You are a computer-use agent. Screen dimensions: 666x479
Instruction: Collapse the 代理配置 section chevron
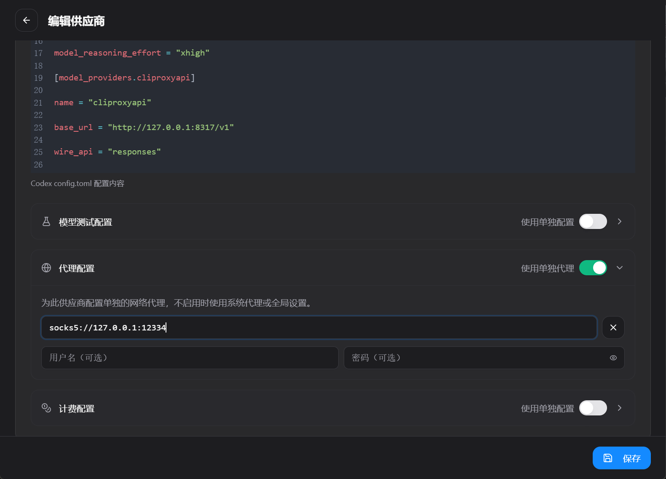(619, 268)
